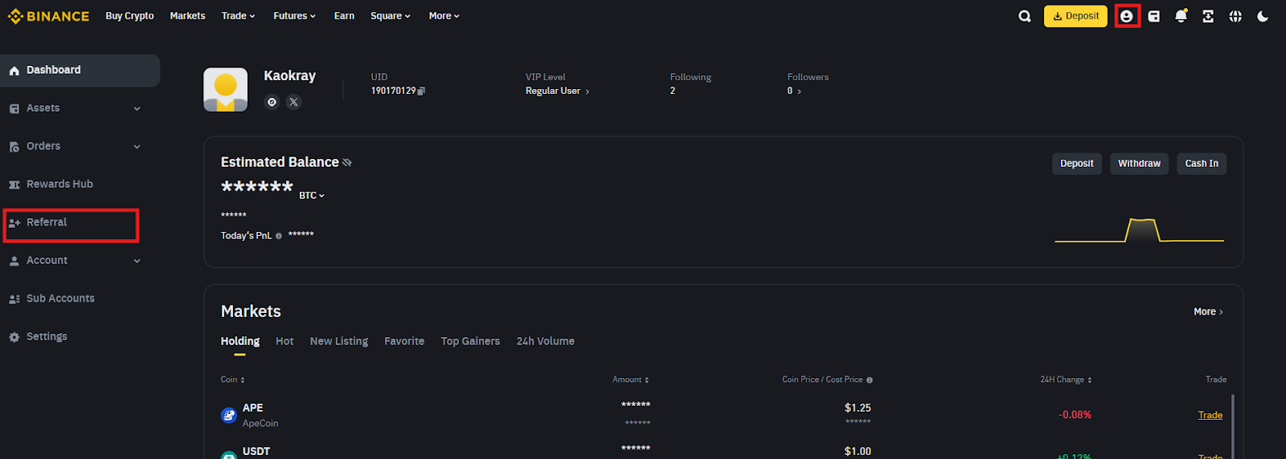
Task: Select the Holding tab
Action: pos(240,342)
